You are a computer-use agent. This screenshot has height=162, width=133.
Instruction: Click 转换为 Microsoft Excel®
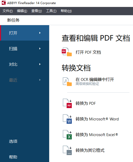97,135
